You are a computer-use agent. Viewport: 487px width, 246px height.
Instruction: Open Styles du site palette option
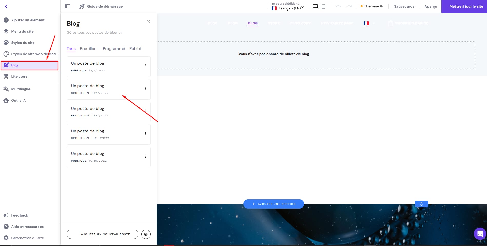(23, 43)
